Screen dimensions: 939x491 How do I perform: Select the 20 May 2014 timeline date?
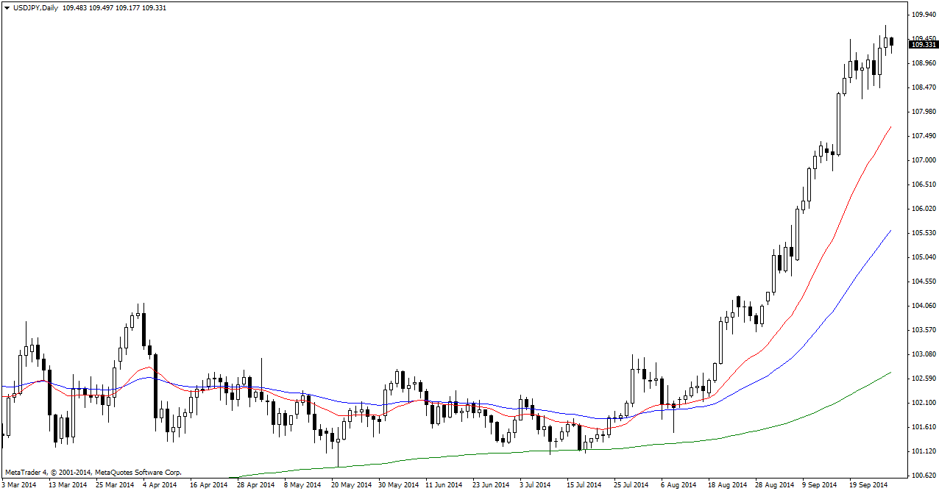tap(351, 485)
